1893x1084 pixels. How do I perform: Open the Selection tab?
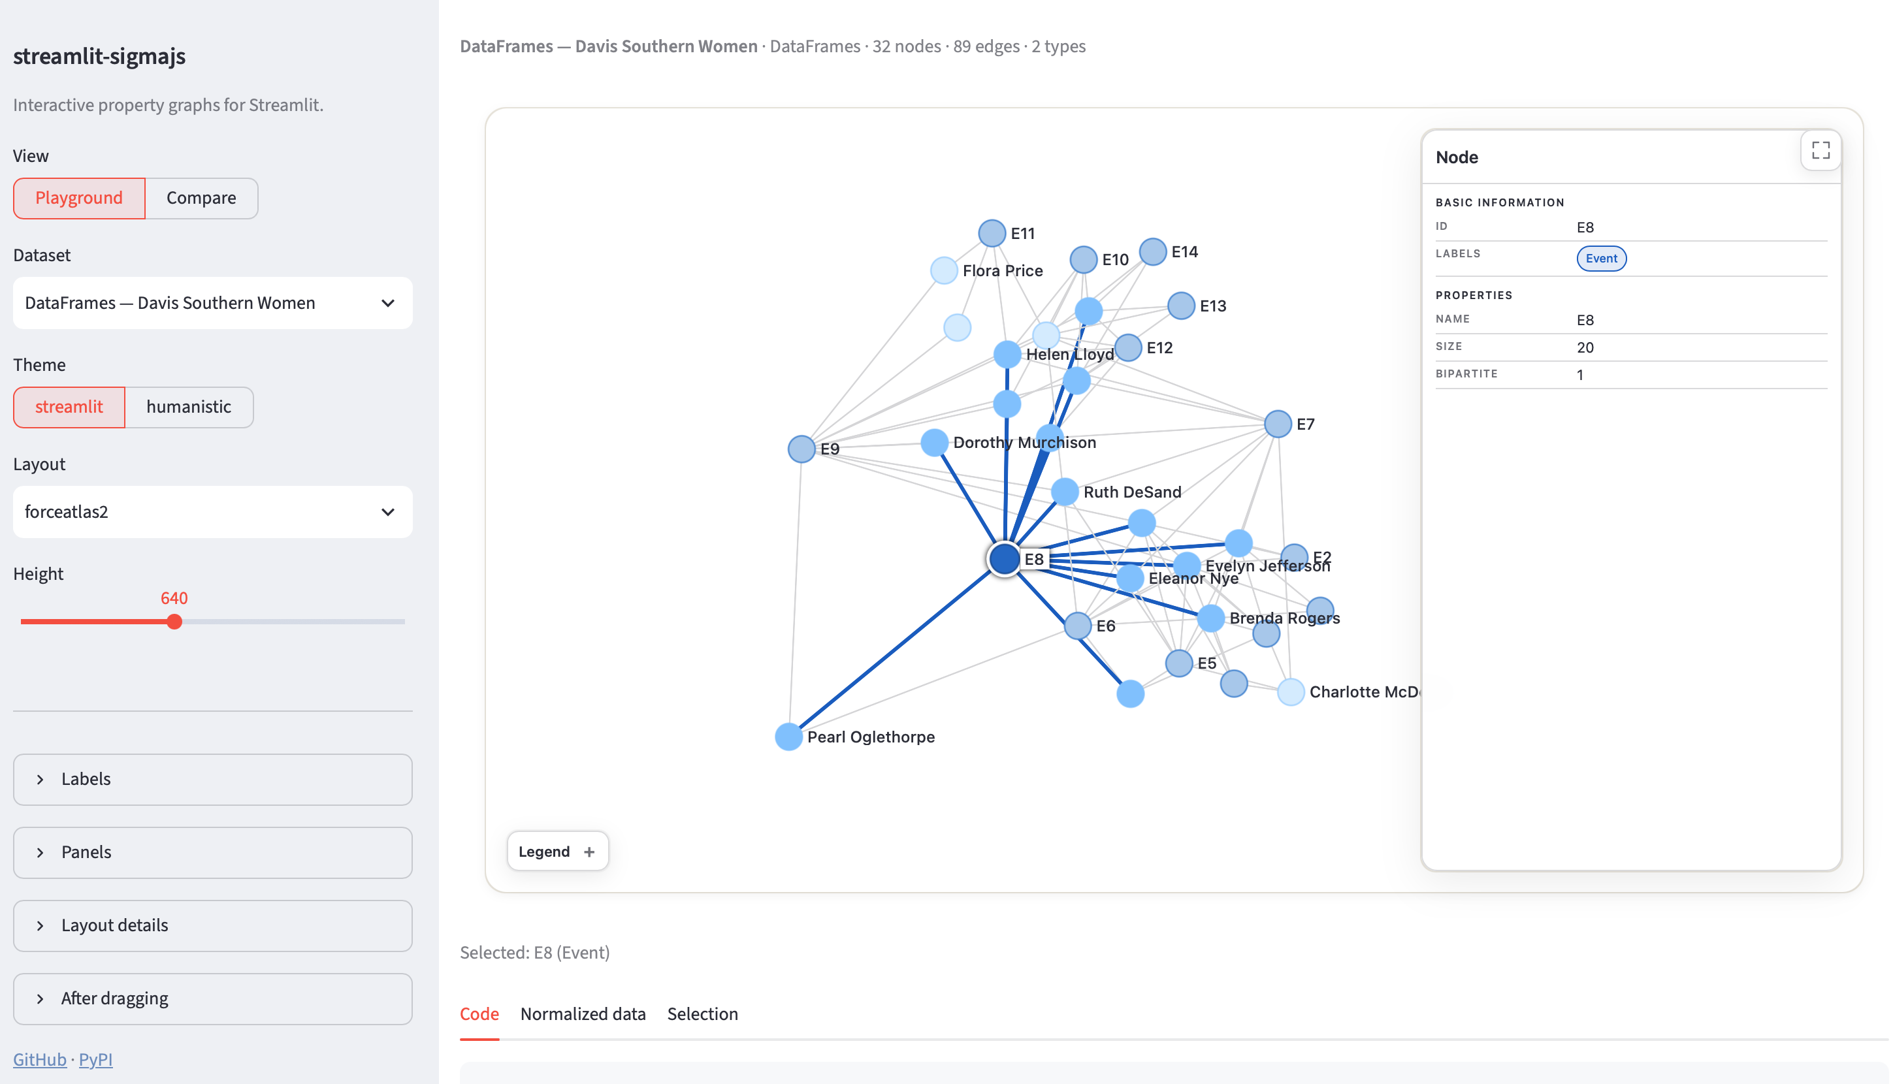coord(702,1014)
